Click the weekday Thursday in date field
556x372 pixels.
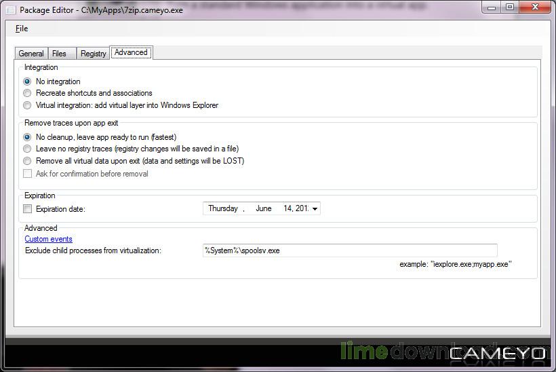pos(223,208)
